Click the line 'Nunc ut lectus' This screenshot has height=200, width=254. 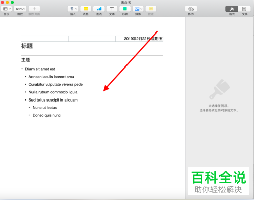(x=45, y=108)
